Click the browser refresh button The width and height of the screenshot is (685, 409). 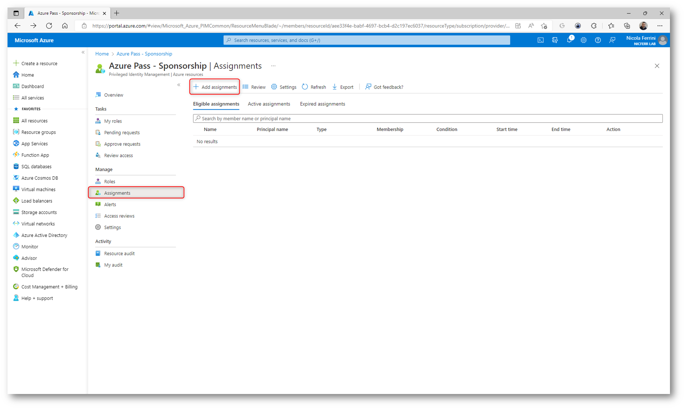tap(49, 26)
